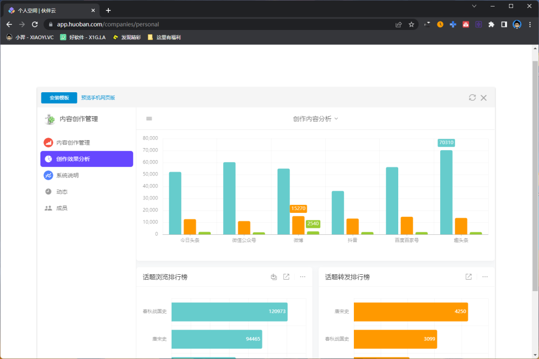Image resolution: width=539 pixels, height=359 pixels.
Task: Open 话题转发排行榜 in new window via external link icon
Action: coord(468,277)
